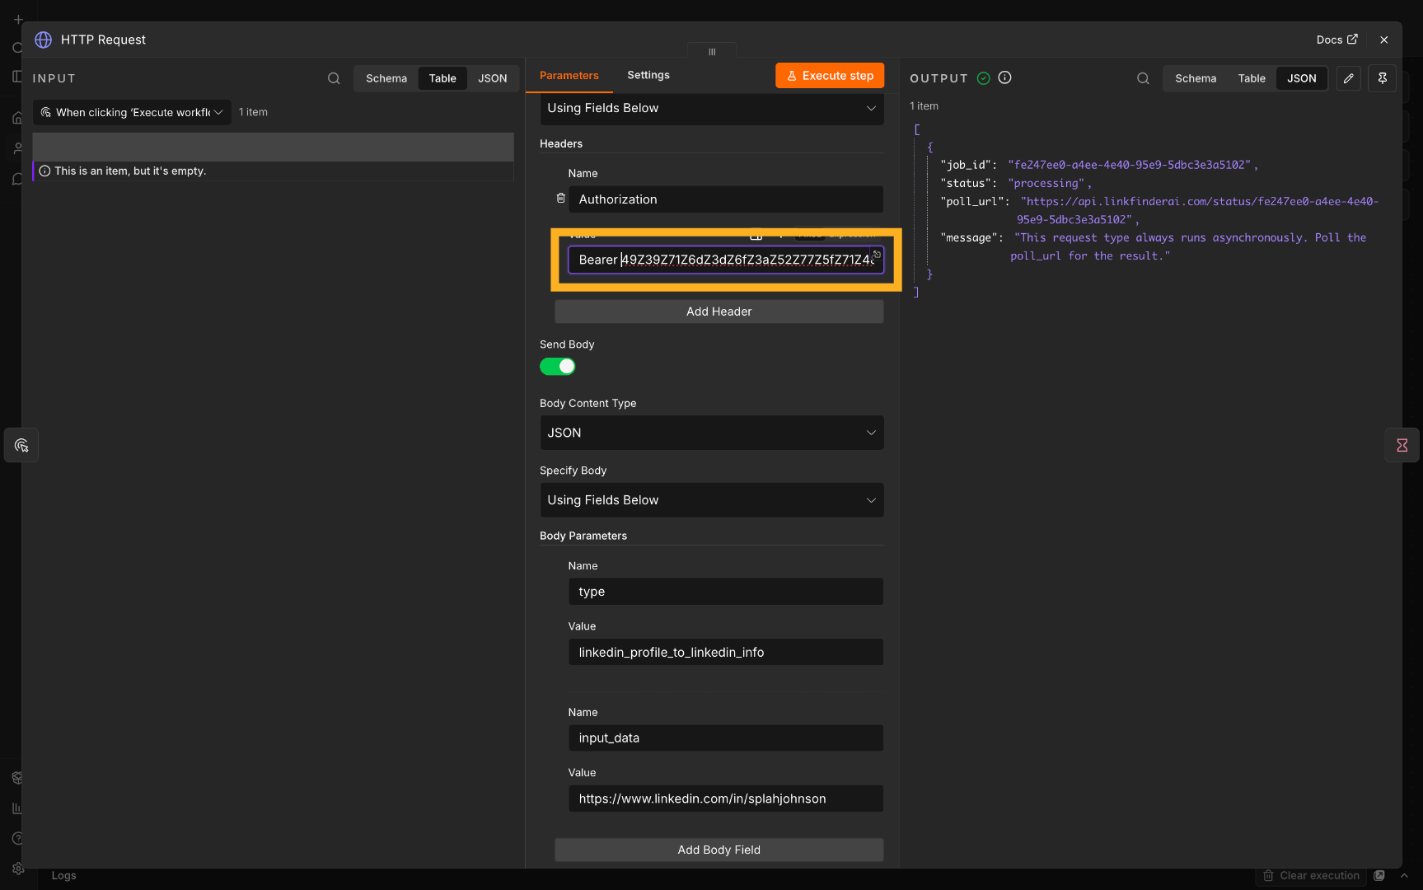Viewport: 1423px width, 890px height.
Task: Open the 'When clicking Execute workflow' node selector
Action: click(x=132, y=112)
